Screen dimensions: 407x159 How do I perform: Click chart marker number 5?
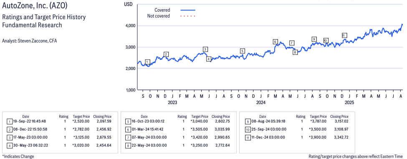(x=243, y=51)
